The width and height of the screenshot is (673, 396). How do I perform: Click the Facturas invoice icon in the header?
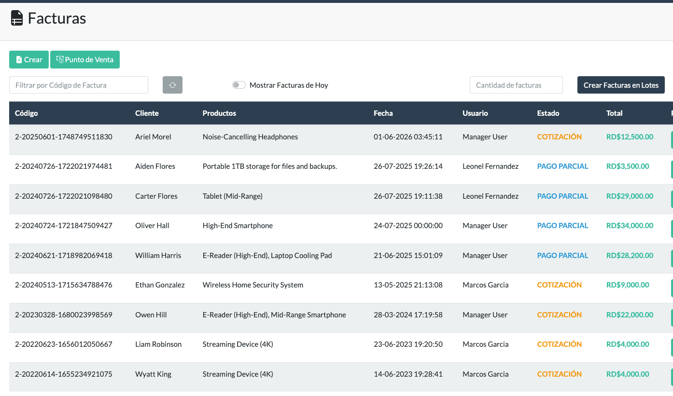(x=17, y=18)
